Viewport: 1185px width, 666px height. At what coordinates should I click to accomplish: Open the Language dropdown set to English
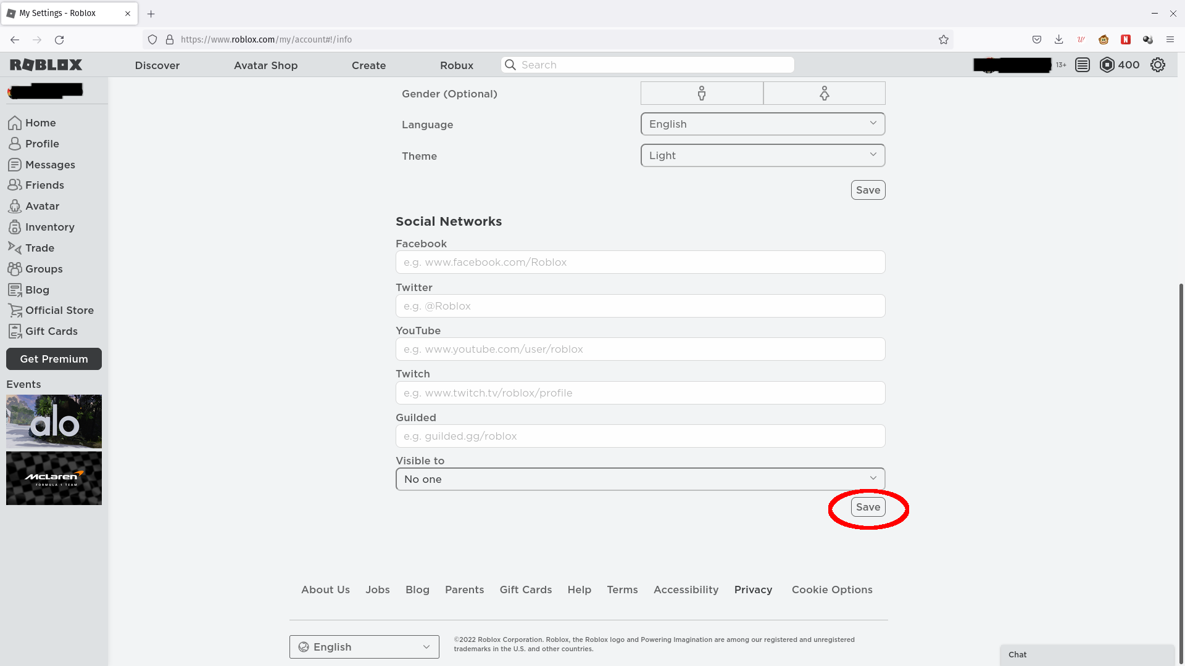point(763,124)
